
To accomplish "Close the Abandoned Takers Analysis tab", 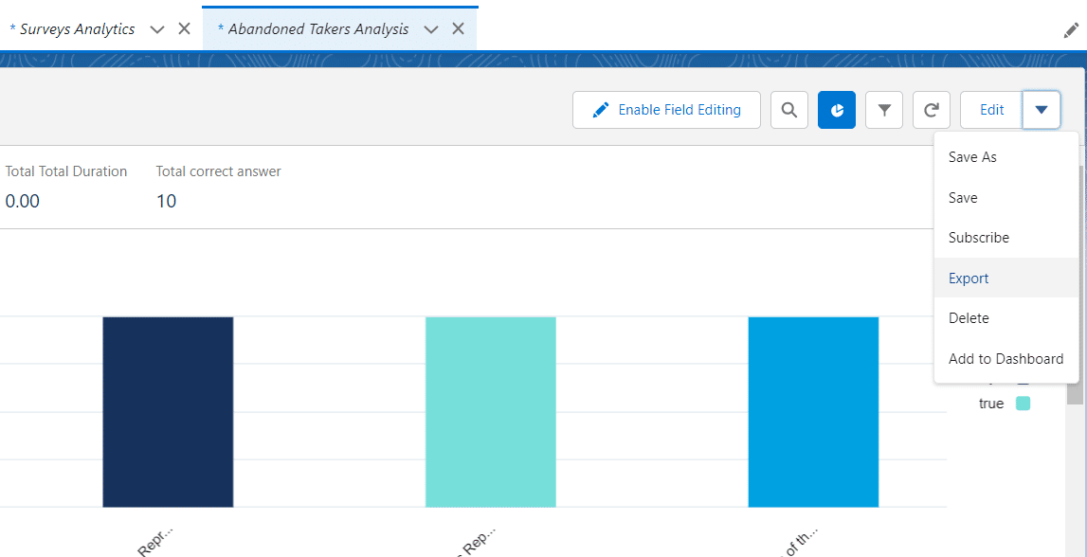I will (458, 28).
